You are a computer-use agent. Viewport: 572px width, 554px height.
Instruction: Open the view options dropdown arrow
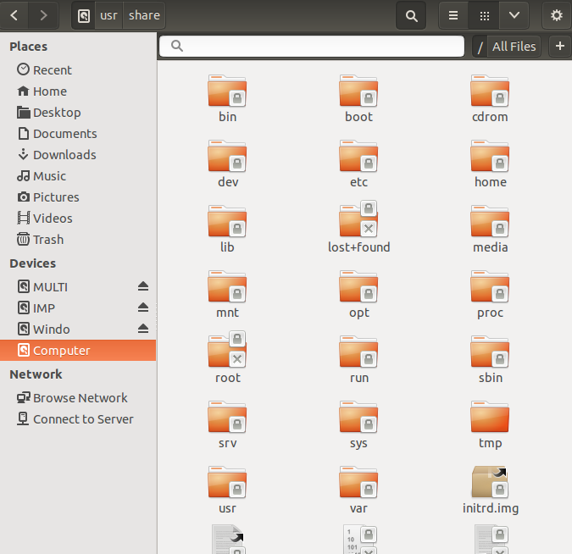[514, 15]
